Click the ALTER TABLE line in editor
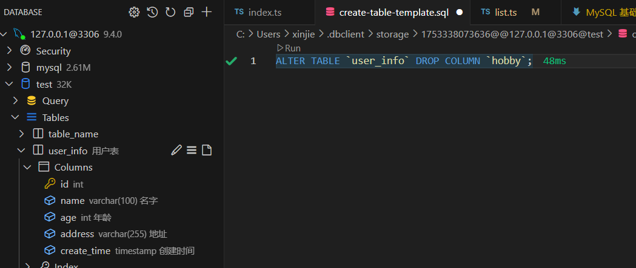This screenshot has width=636, height=268. [x=404, y=61]
